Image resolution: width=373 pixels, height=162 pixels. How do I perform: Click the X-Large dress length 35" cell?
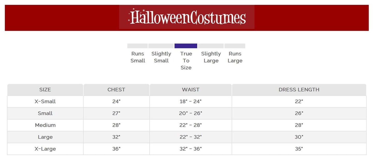point(299,149)
